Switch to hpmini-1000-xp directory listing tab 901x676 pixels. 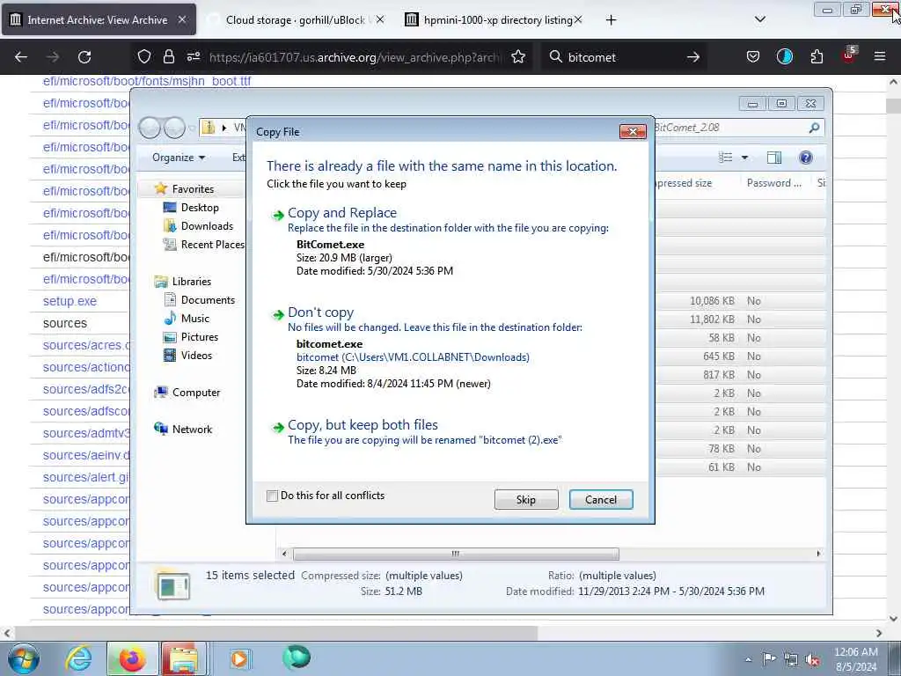click(494, 20)
